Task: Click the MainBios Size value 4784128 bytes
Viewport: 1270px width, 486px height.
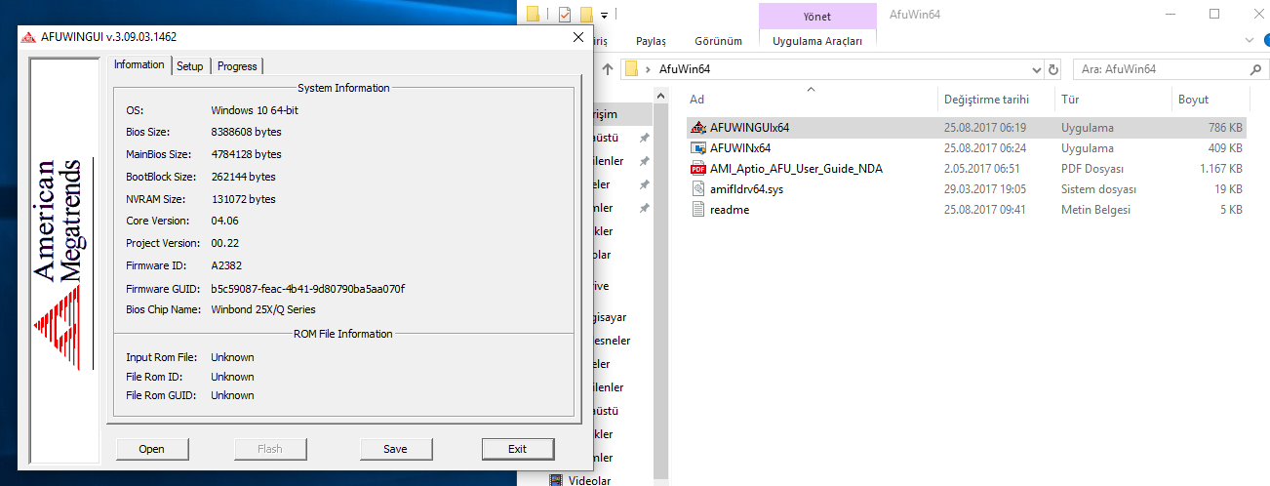Action: [x=246, y=154]
